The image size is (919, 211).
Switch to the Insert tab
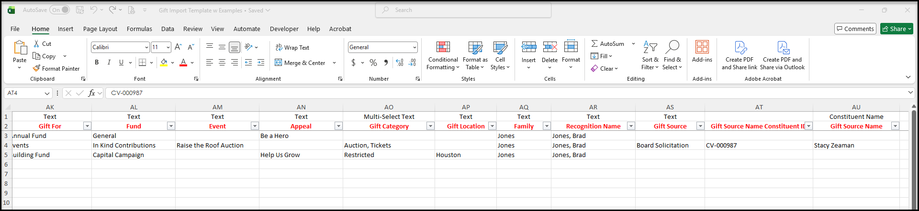coord(66,29)
